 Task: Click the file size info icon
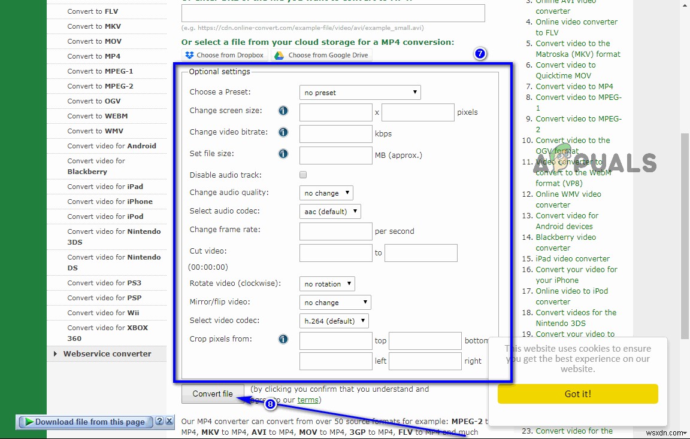pos(283,154)
